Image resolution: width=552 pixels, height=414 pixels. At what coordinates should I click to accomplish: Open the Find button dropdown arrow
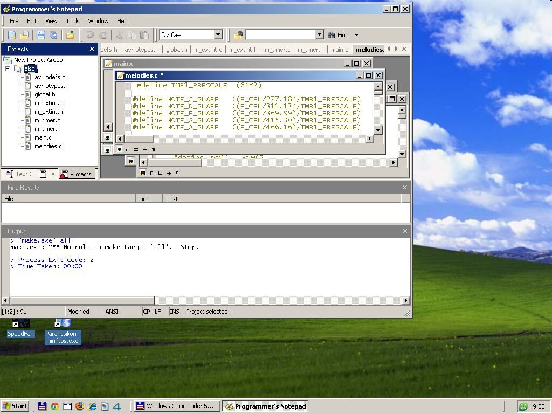coord(356,35)
